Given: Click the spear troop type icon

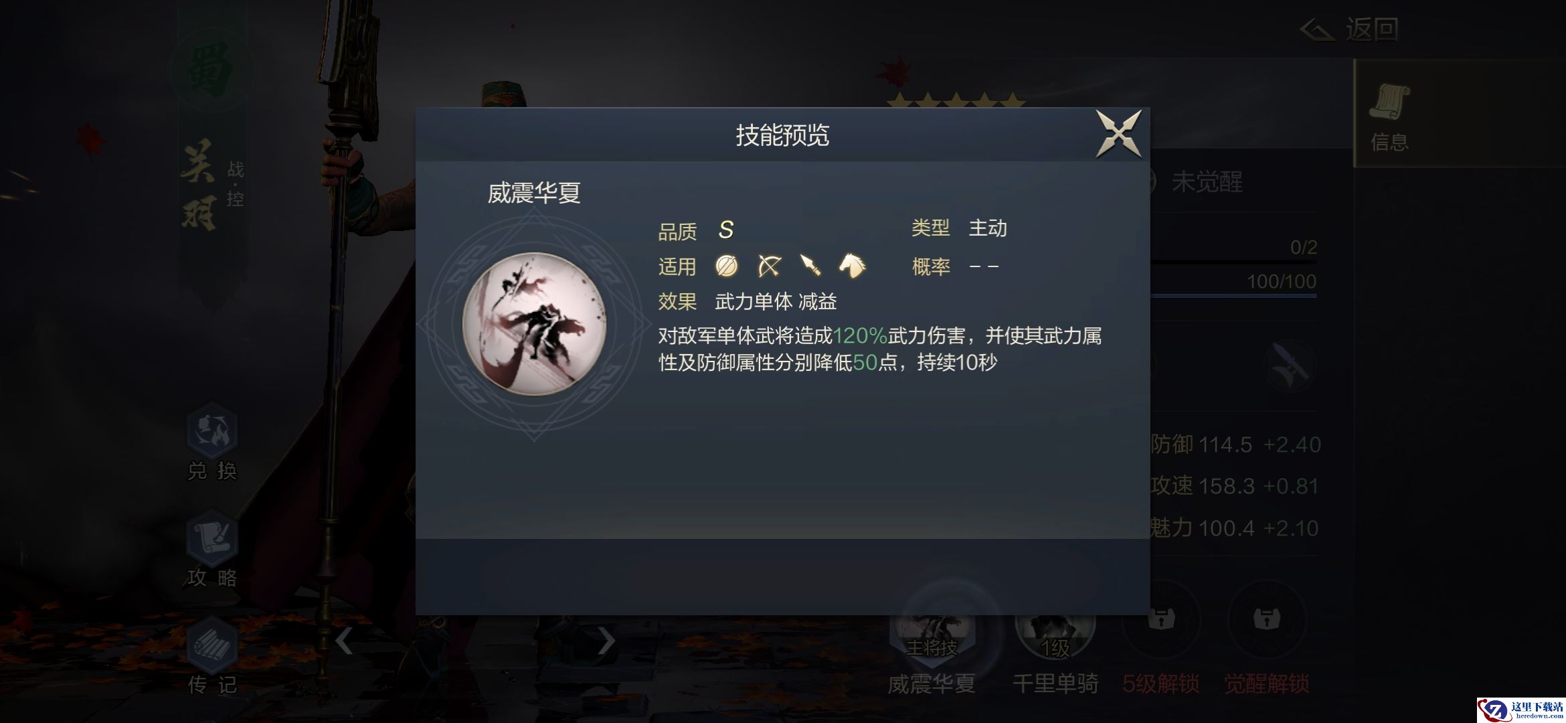Looking at the screenshot, I should point(810,266).
